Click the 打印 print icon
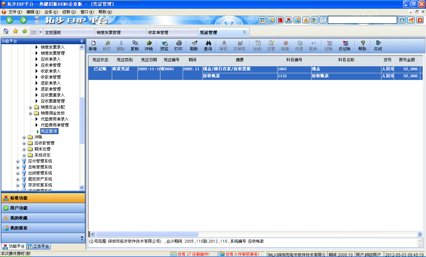The image size is (426, 257). (x=179, y=46)
